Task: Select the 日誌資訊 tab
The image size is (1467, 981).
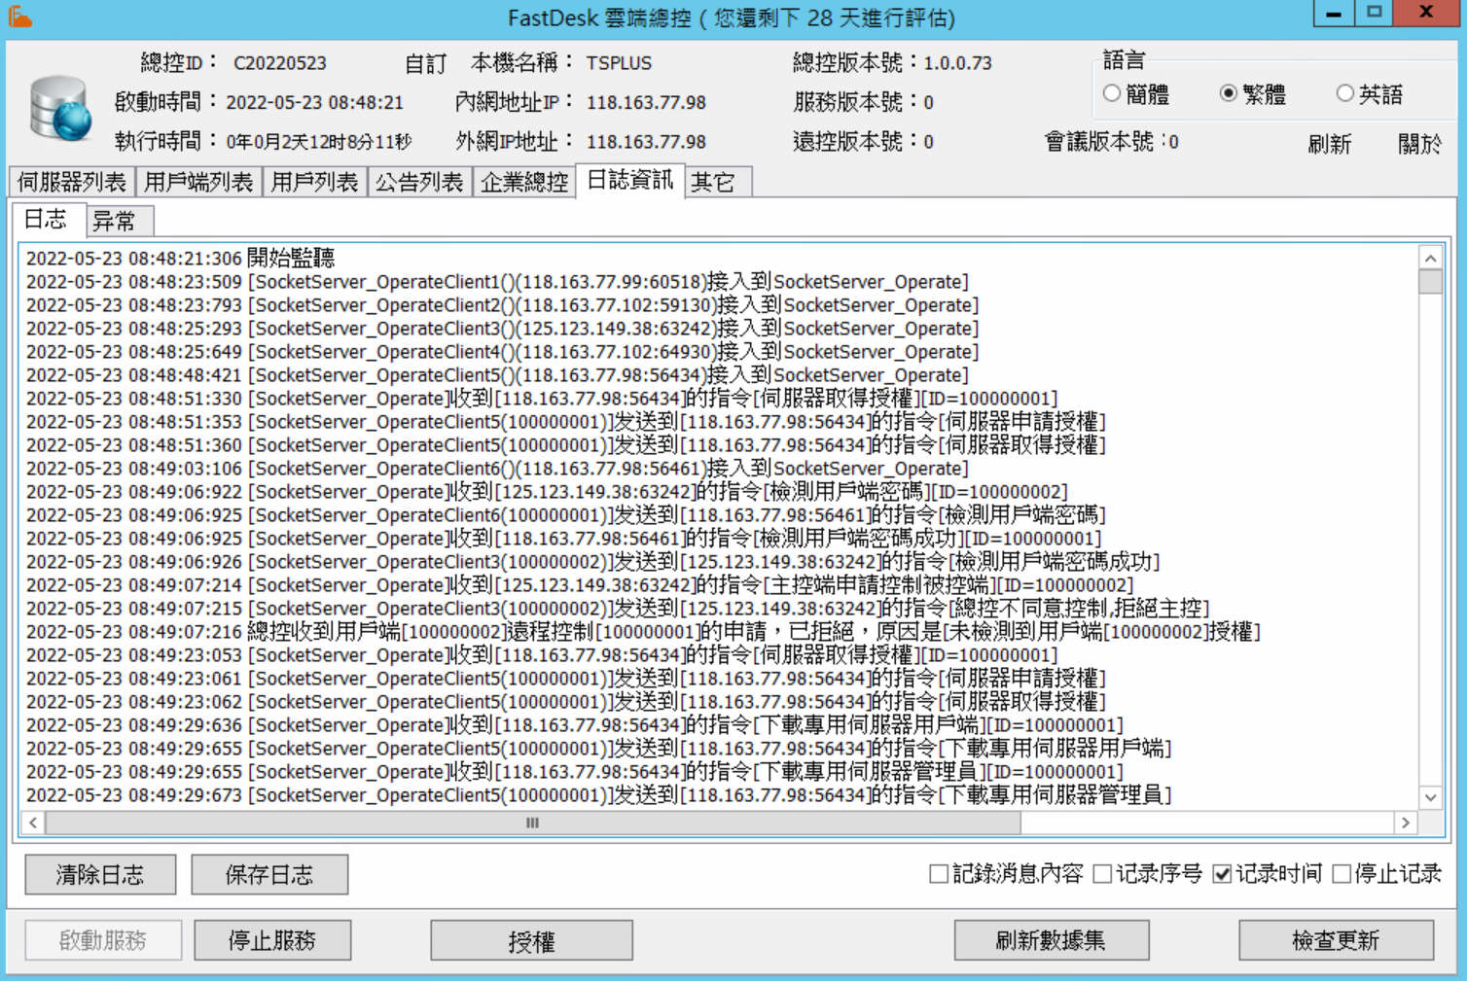Action: point(630,180)
